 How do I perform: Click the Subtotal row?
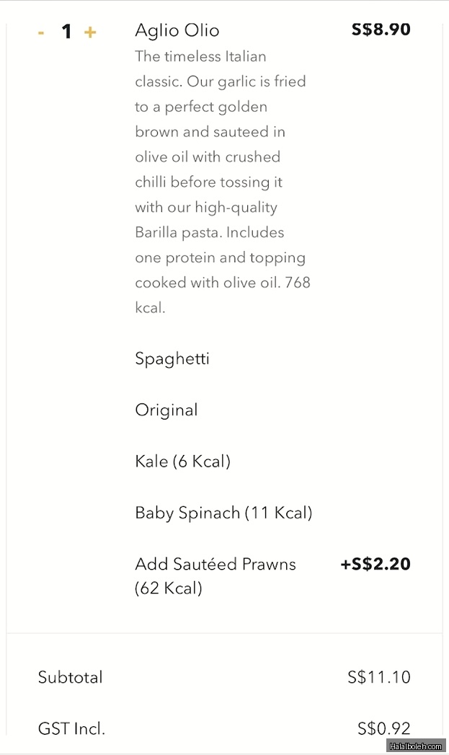click(x=70, y=677)
